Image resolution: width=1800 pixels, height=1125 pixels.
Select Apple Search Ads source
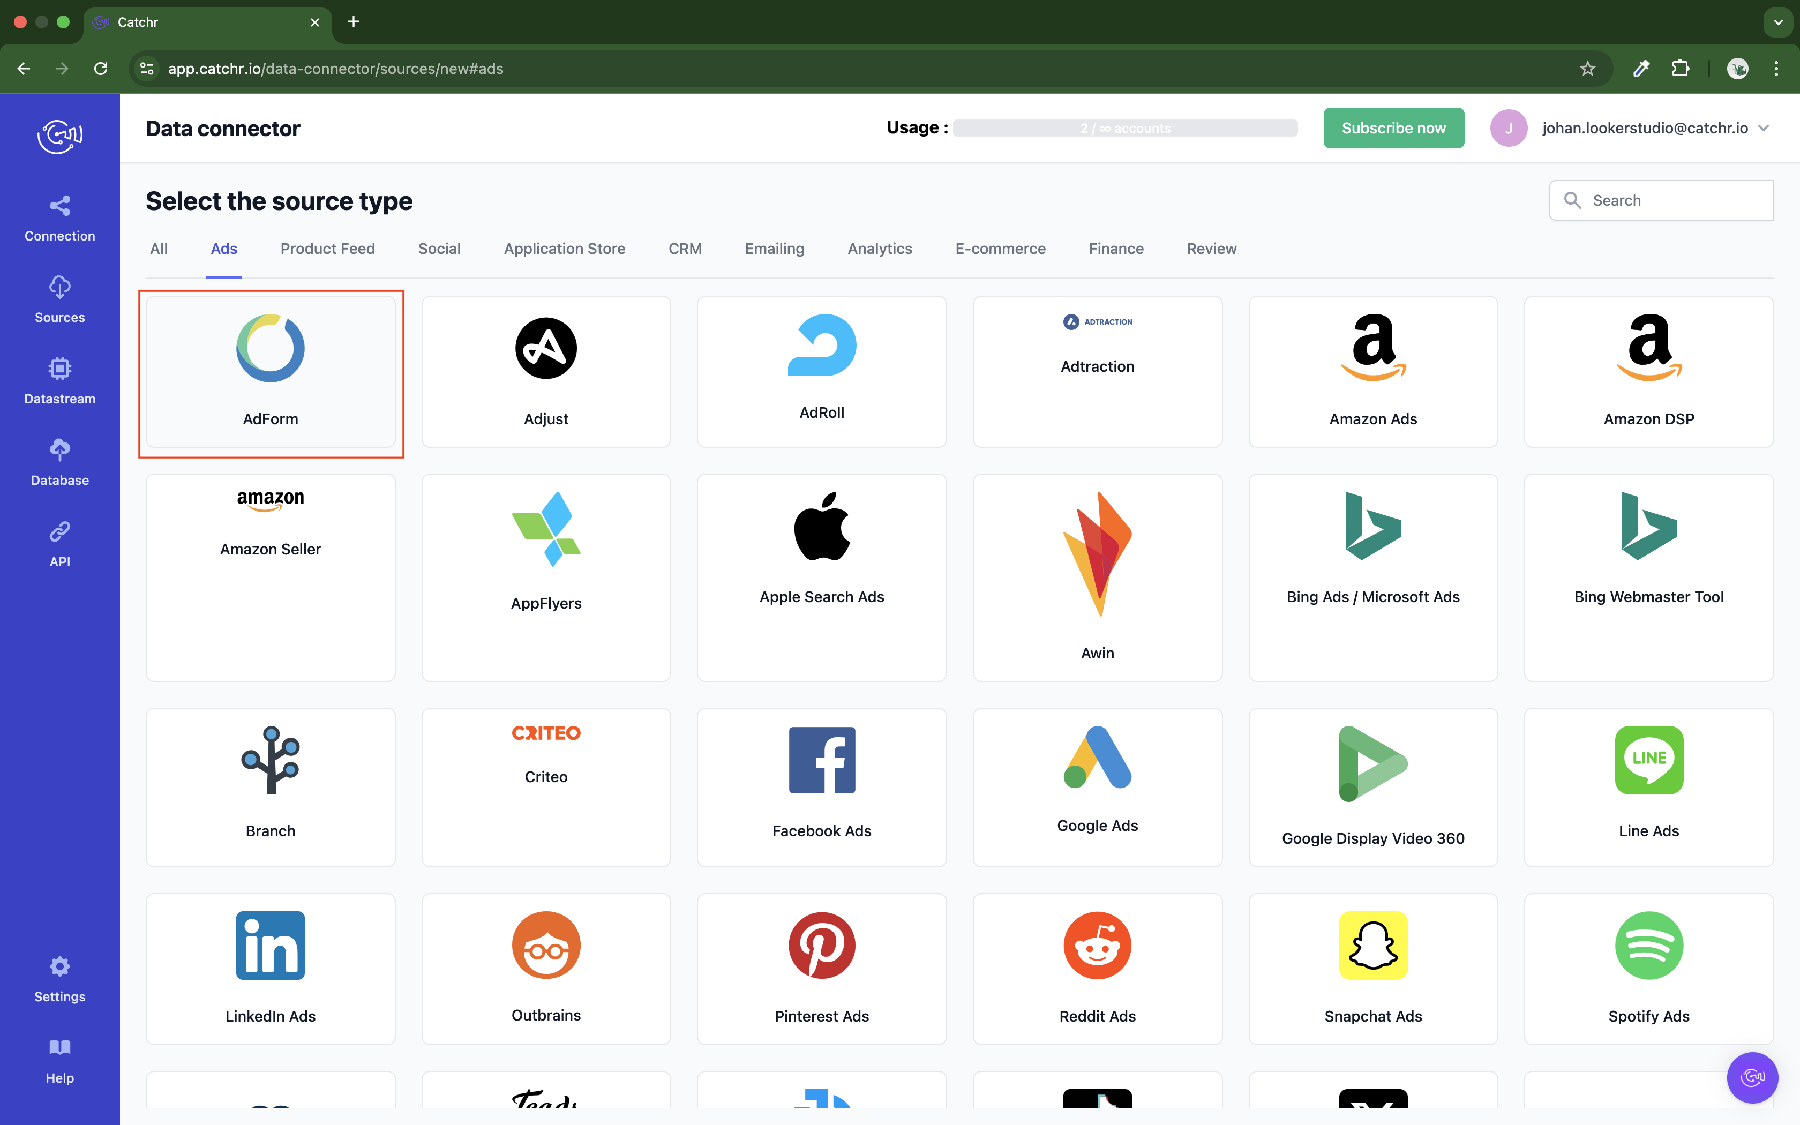(x=822, y=577)
